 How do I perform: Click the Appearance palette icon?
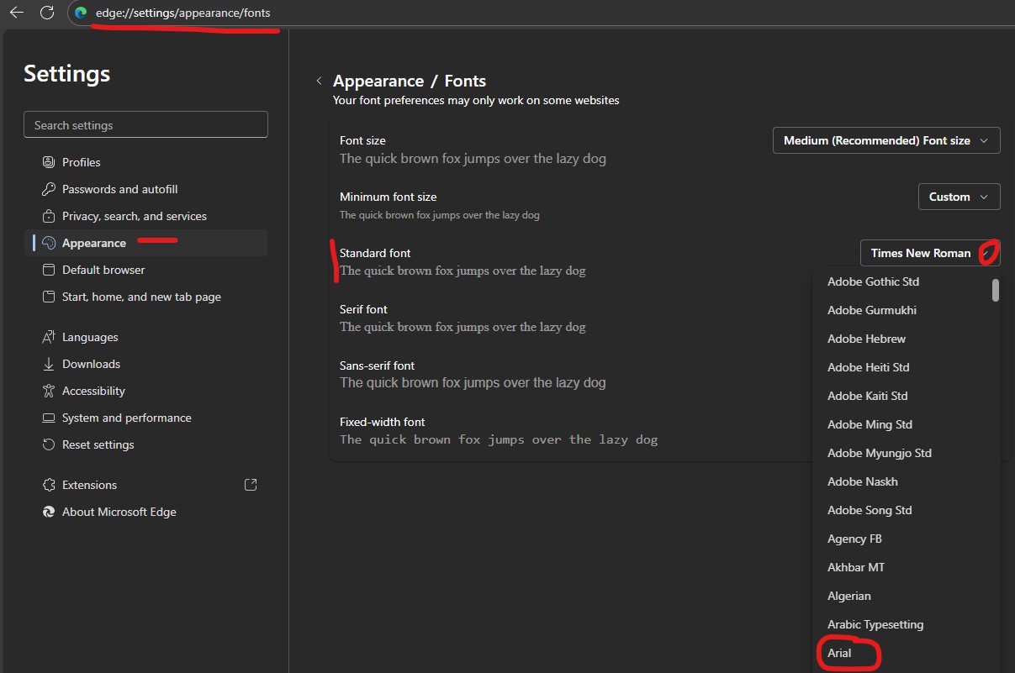tap(48, 243)
